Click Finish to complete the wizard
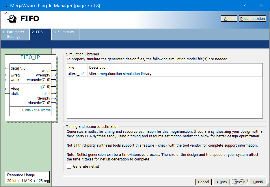270x187 pixels. tap(258, 182)
